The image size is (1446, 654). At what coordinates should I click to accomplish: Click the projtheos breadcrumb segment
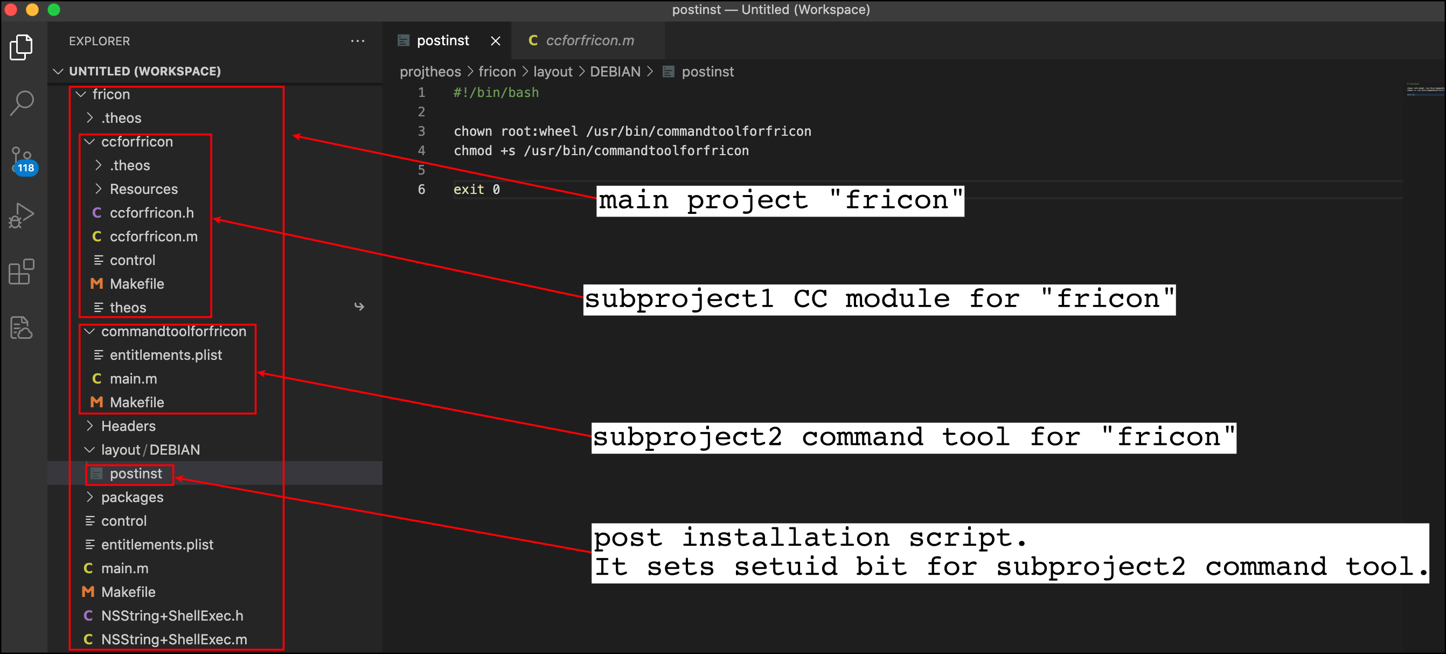click(430, 72)
